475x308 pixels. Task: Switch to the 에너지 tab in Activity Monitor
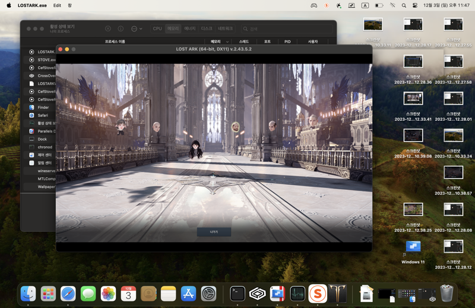[190, 29]
